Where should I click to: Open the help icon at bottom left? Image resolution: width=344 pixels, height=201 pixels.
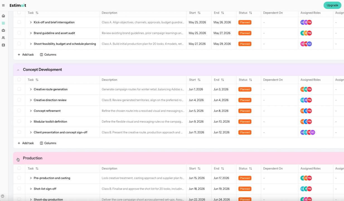(3, 196)
